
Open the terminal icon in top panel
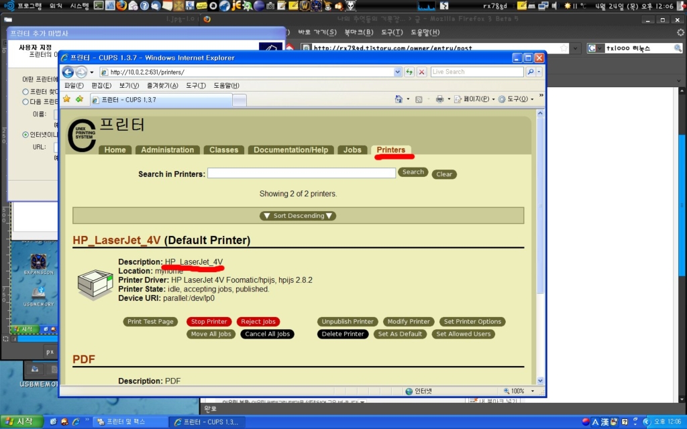99,5
